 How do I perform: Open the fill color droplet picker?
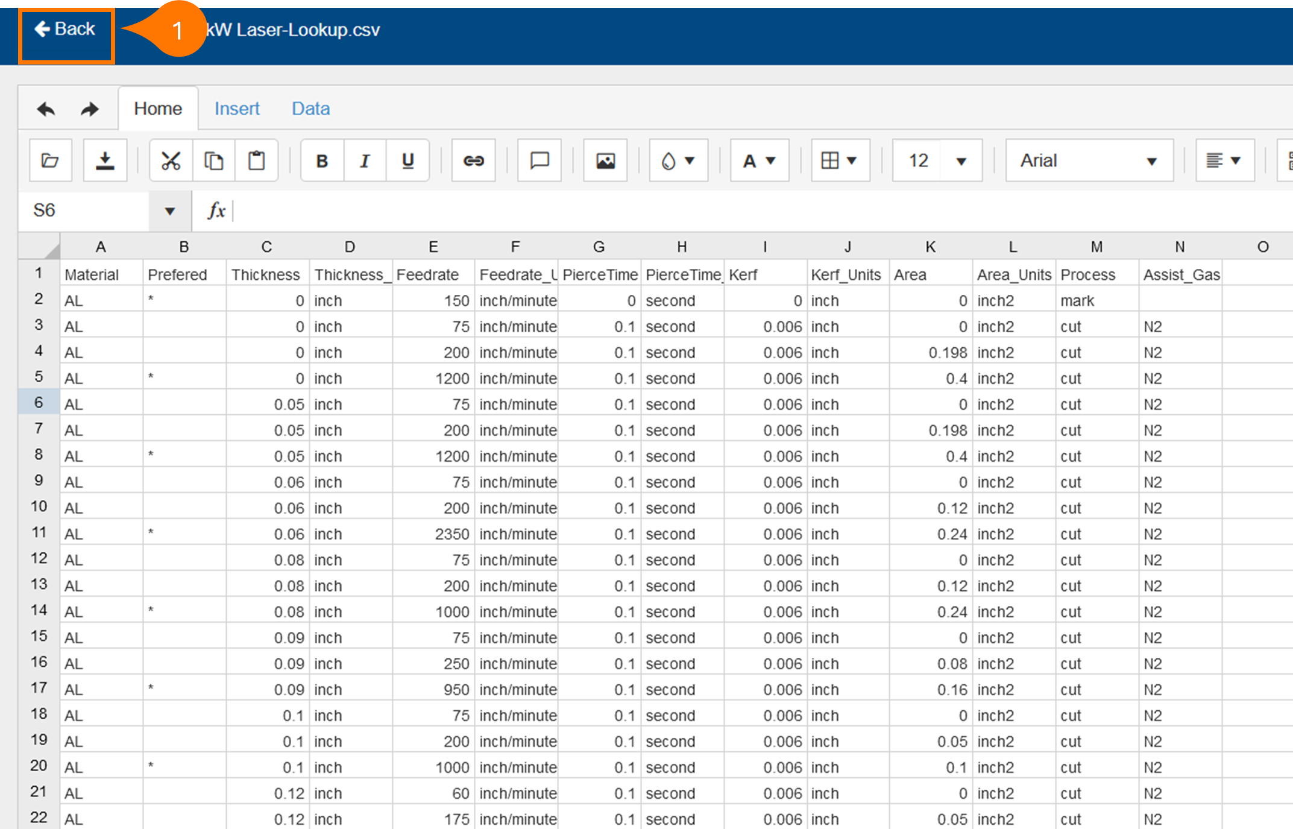point(678,160)
